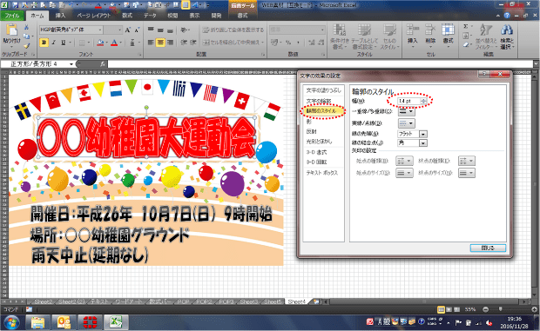This screenshot has width=540, height=331.
Task: Click the Excel Help question mark
Action: [x=507, y=16]
